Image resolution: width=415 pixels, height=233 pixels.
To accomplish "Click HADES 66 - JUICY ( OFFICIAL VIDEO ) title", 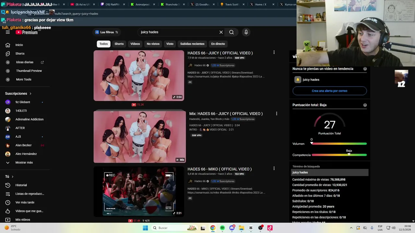I will tap(220, 53).
